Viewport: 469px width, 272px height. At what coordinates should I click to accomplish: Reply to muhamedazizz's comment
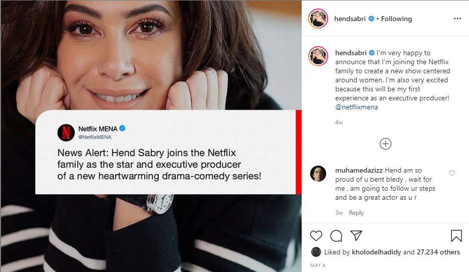[356, 213]
